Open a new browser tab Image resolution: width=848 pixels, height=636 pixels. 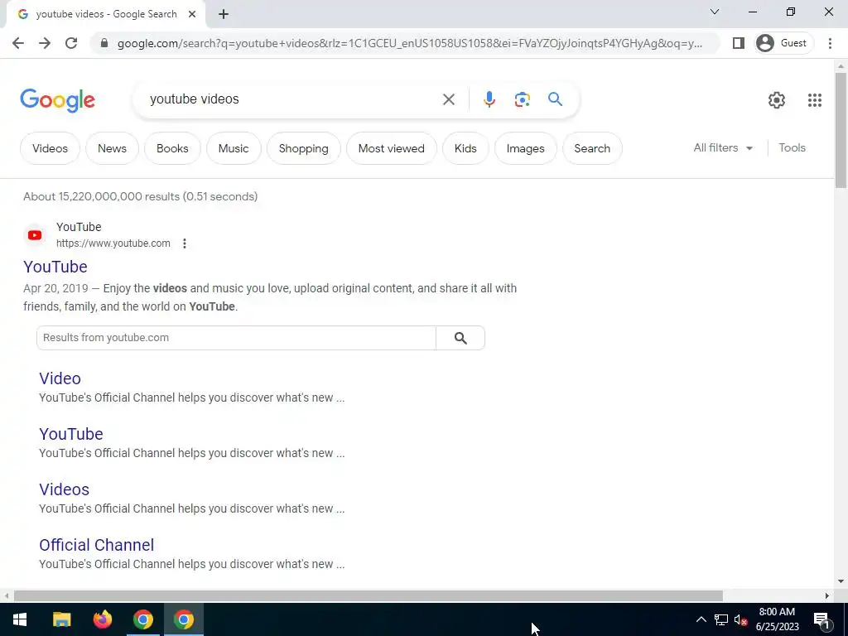coord(224,14)
